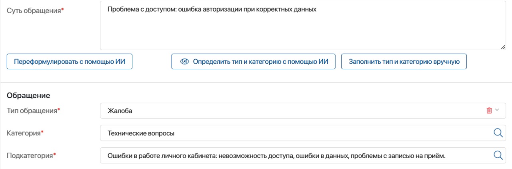Click the Подкатегория value about личного кабинета

click(276, 155)
